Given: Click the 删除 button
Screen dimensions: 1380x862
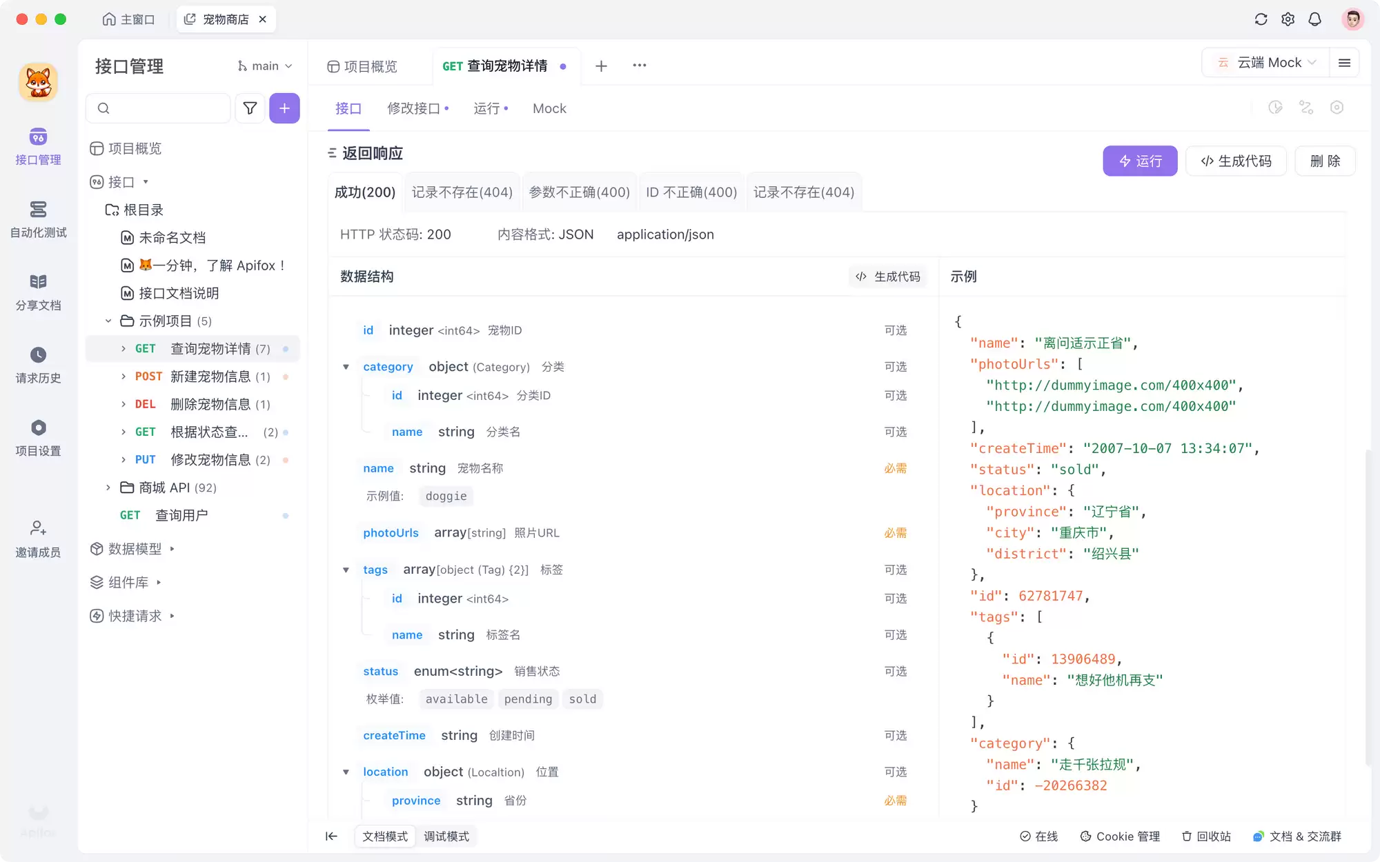Looking at the screenshot, I should coord(1325,161).
